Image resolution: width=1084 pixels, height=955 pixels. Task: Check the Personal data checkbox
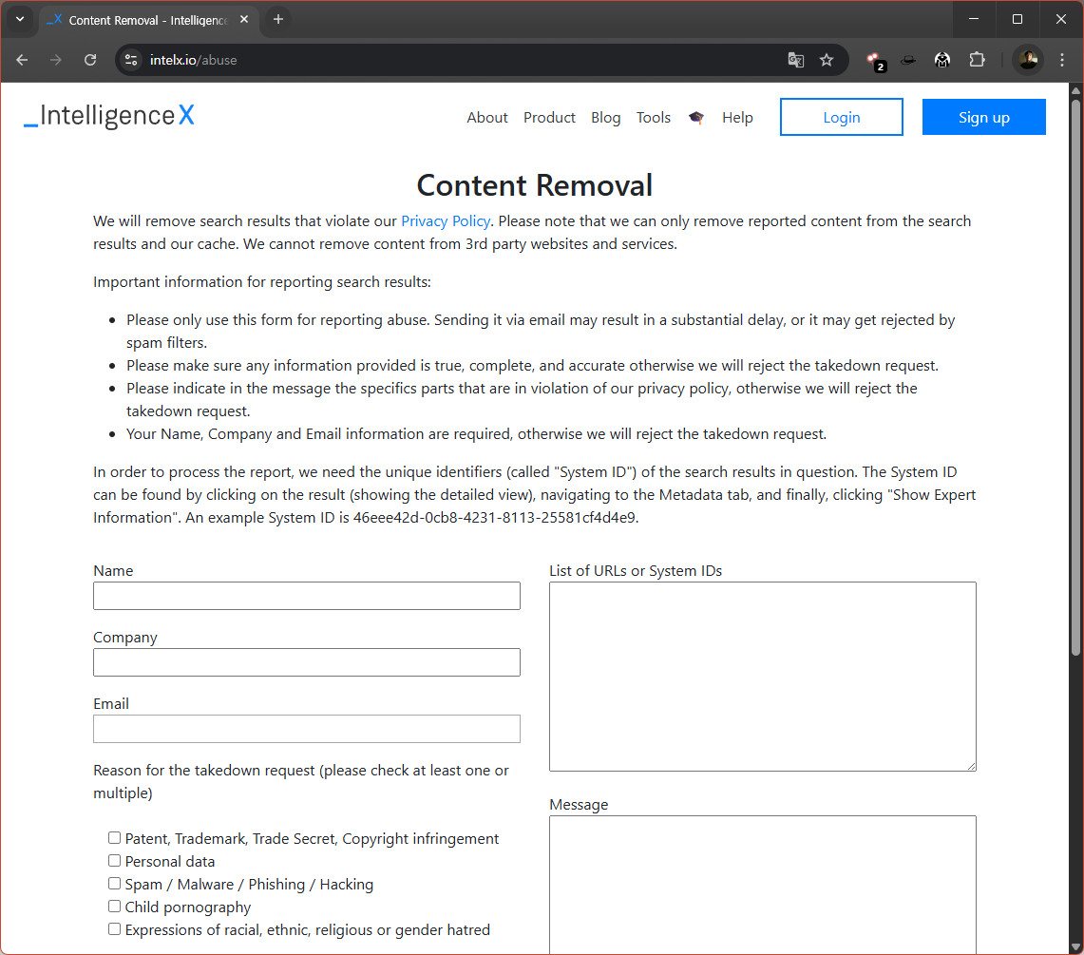pos(115,861)
